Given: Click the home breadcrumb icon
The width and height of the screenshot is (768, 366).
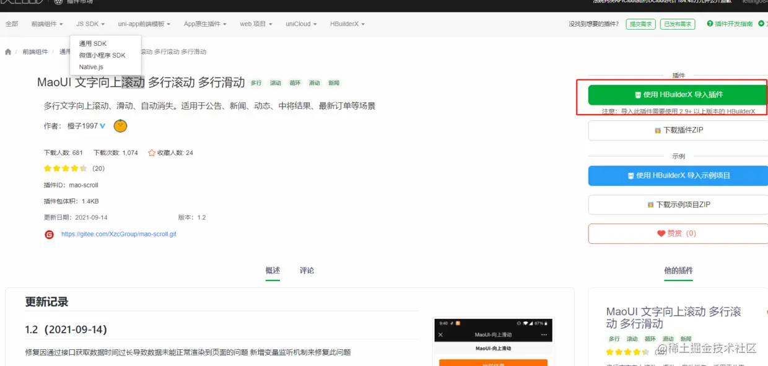Looking at the screenshot, I should (8, 52).
